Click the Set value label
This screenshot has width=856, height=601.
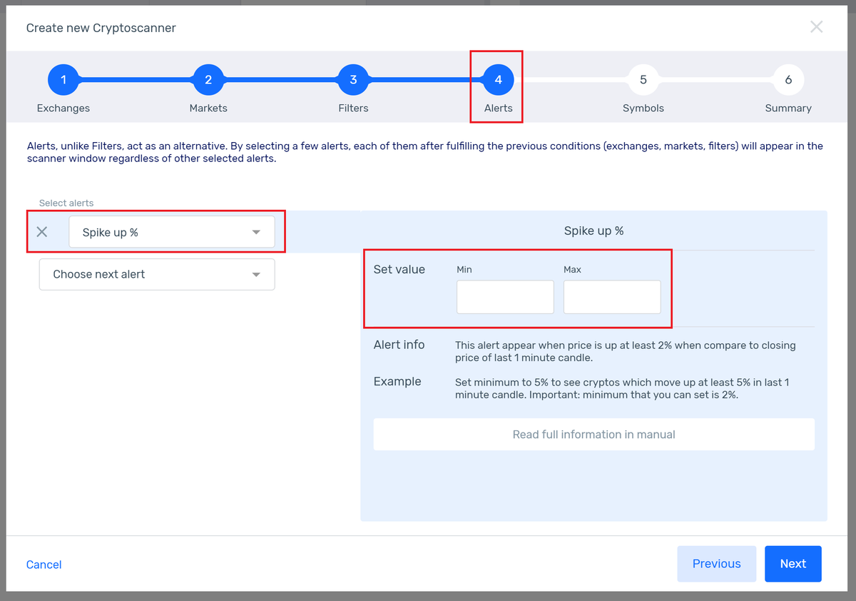(x=399, y=269)
